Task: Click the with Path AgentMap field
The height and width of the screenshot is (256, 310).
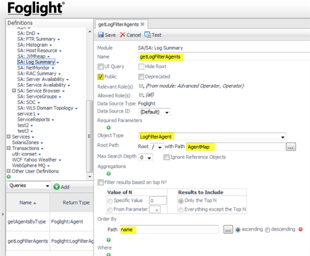Action: pyautogui.click(x=236, y=147)
